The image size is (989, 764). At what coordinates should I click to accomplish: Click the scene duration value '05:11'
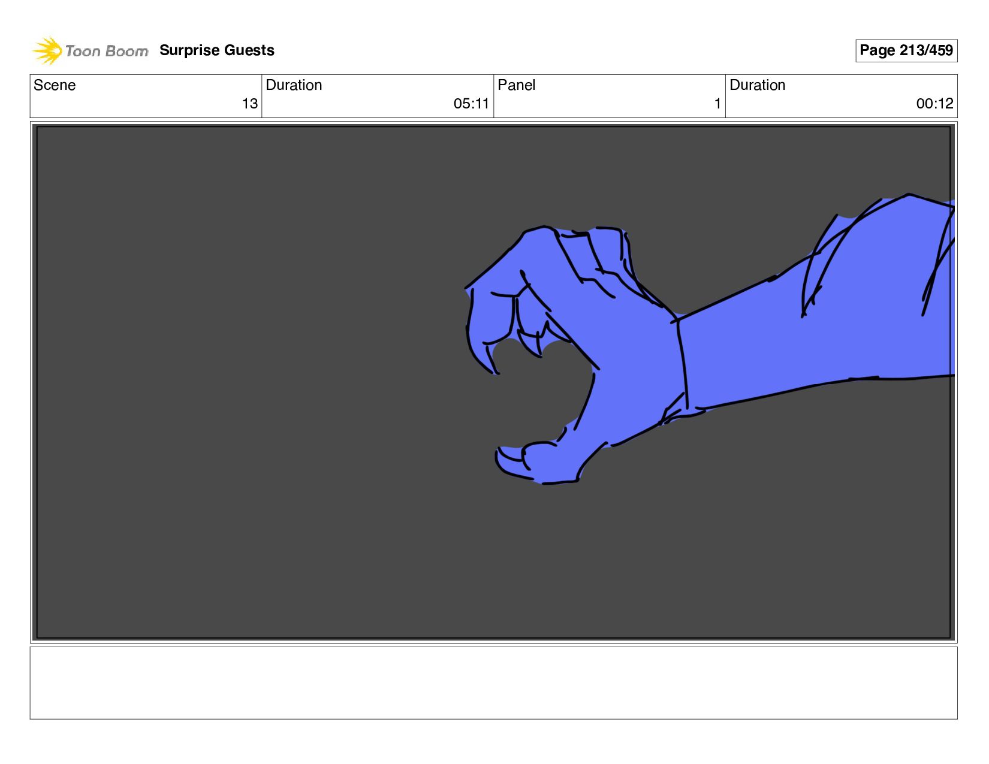tap(471, 104)
